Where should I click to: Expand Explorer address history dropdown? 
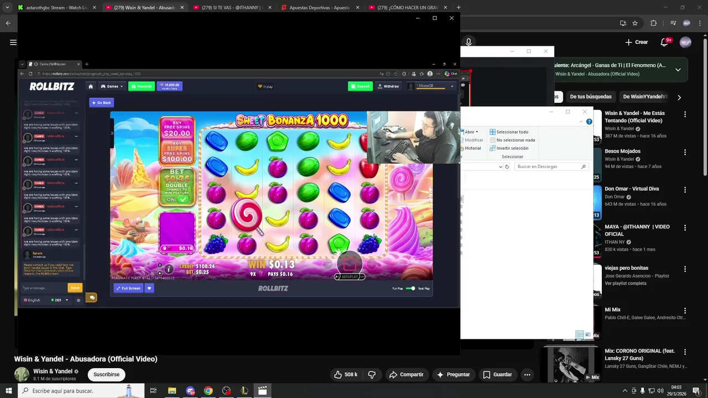click(500, 166)
